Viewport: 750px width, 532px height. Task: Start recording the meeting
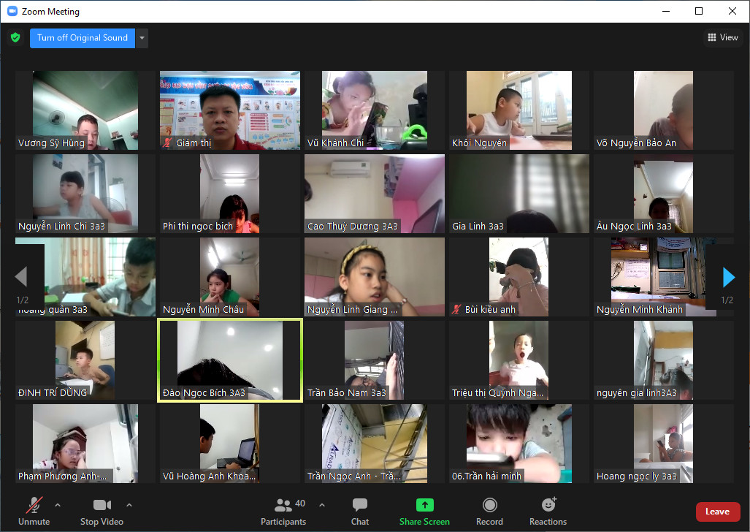pos(489,512)
